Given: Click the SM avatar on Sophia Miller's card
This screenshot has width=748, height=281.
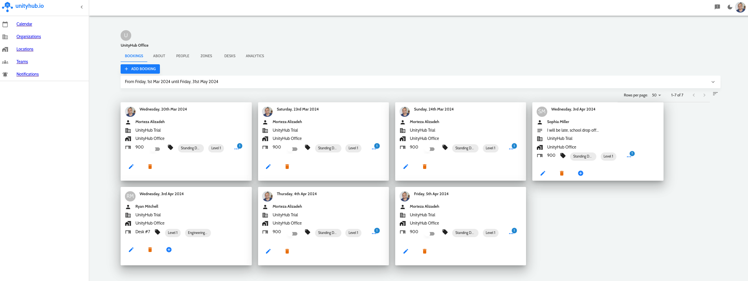Looking at the screenshot, I should pyautogui.click(x=542, y=111).
